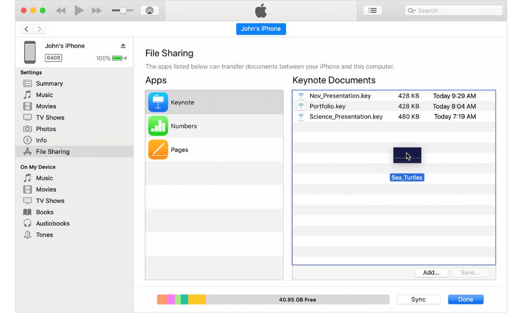Select the John's iPhone device tab

pos(260,29)
